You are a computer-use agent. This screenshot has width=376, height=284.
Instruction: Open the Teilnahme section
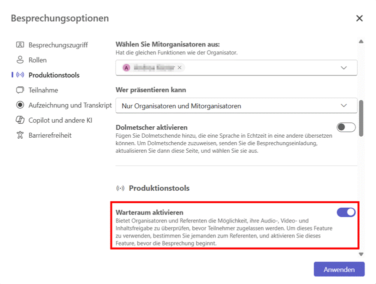(43, 90)
